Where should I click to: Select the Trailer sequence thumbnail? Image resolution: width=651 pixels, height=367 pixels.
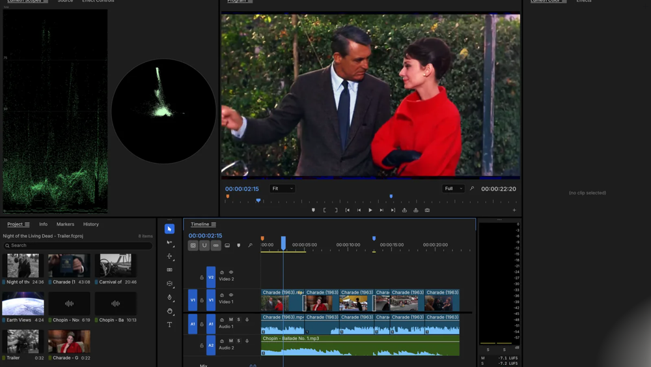click(23, 342)
